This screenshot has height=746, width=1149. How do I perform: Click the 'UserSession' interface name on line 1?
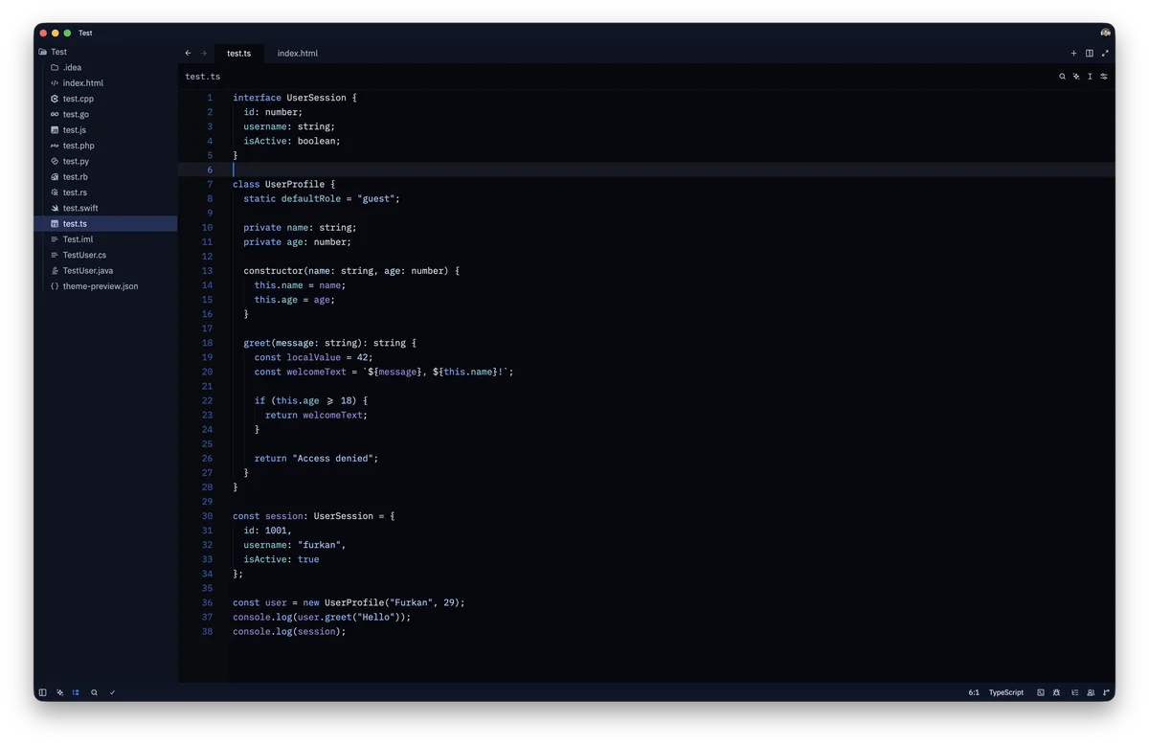[316, 98]
